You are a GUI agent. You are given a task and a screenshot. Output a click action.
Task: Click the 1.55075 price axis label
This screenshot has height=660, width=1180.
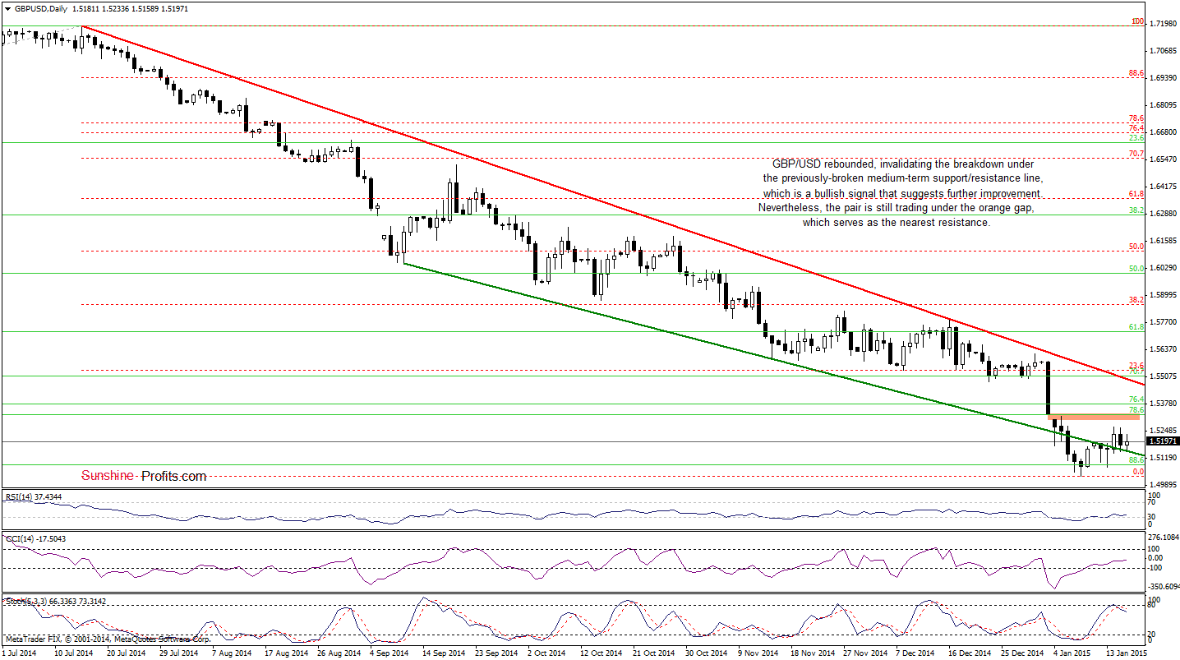coord(1164,377)
